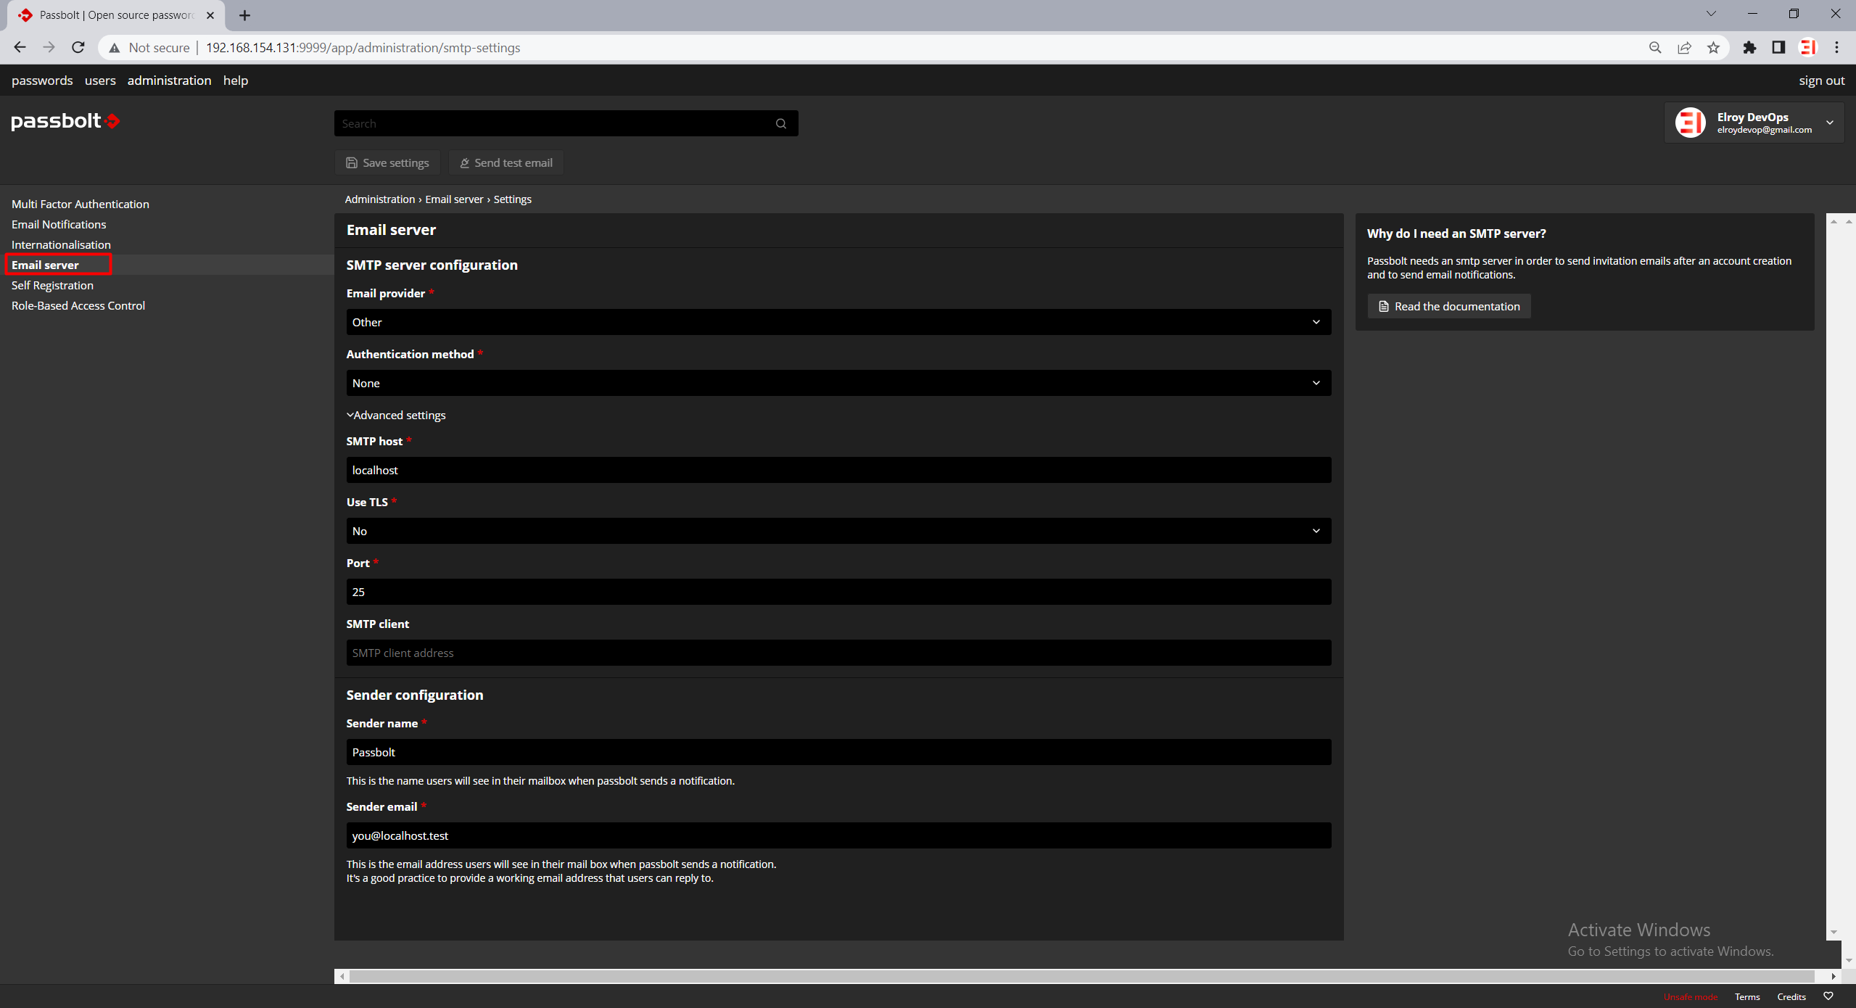Screen dimensions: 1856x1008
Task: Click the browser forward arrow
Action: [x=49, y=48]
